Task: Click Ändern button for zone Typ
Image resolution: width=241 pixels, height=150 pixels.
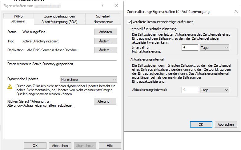Action: [x=106, y=41]
